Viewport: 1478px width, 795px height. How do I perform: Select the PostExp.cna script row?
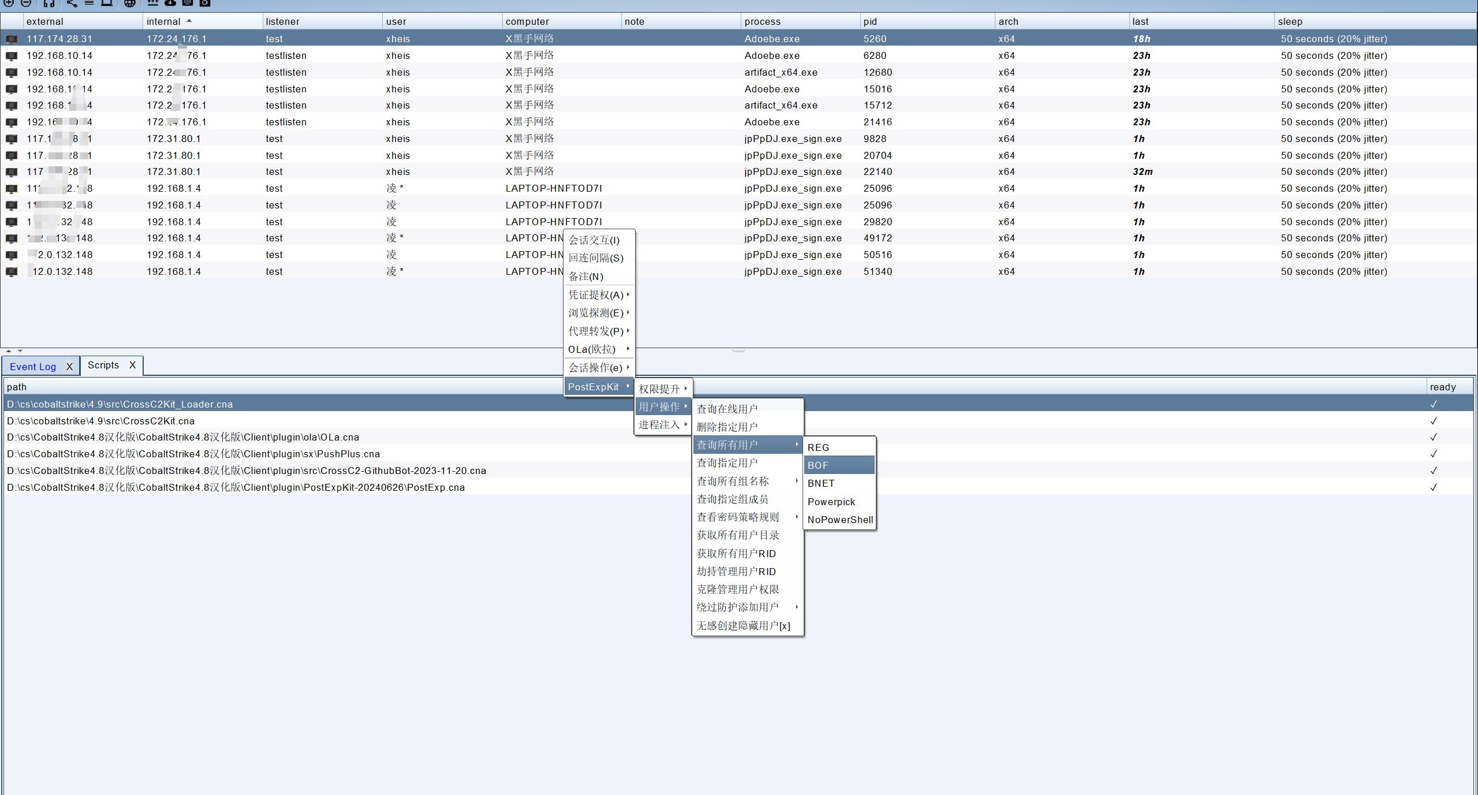[739, 487]
